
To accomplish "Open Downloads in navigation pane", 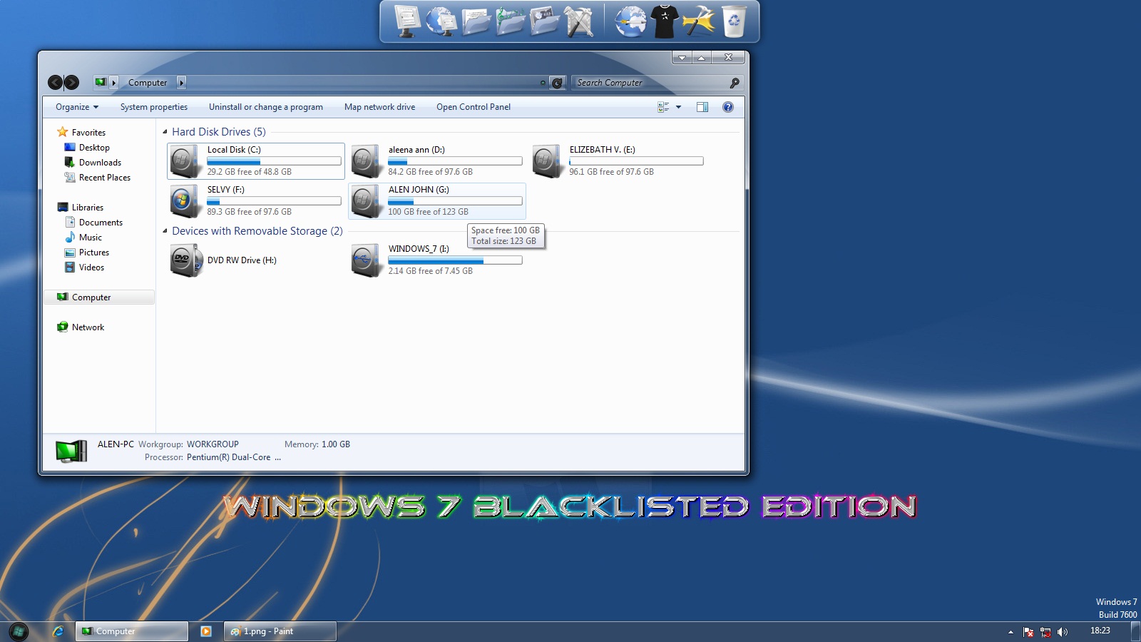I will [93, 163].
